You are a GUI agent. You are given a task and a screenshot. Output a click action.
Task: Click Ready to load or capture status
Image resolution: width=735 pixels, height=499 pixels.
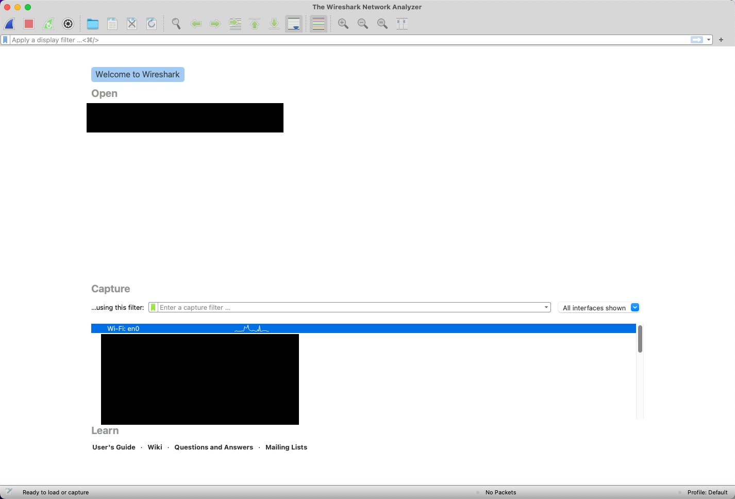(56, 492)
